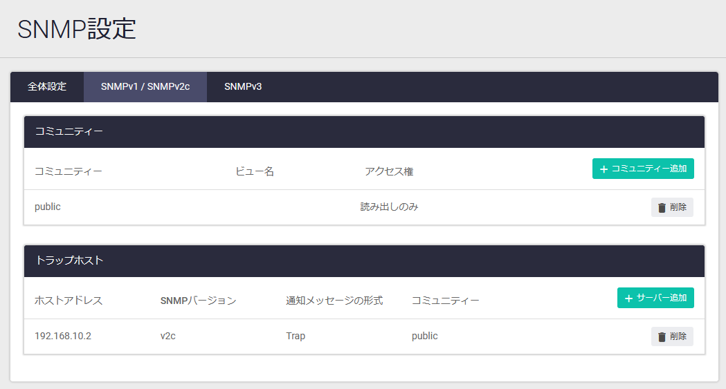Click the 読み出しのみ access value
The width and height of the screenshot is (726, 389).
pos(389,207)
